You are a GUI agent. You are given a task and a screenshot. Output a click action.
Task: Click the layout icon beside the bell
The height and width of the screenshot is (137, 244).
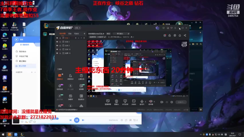pyautogui.click(x=175, y=35)
